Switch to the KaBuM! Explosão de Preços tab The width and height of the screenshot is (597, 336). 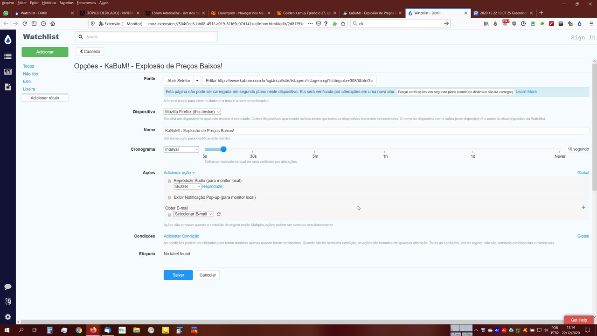(x=372, y=13)
